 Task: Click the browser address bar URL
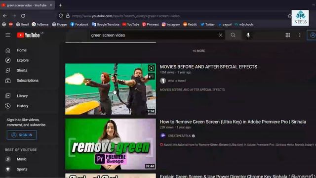click(x=126, y=16)
